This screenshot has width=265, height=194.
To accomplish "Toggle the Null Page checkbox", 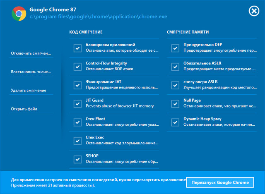I will (175, 103).
